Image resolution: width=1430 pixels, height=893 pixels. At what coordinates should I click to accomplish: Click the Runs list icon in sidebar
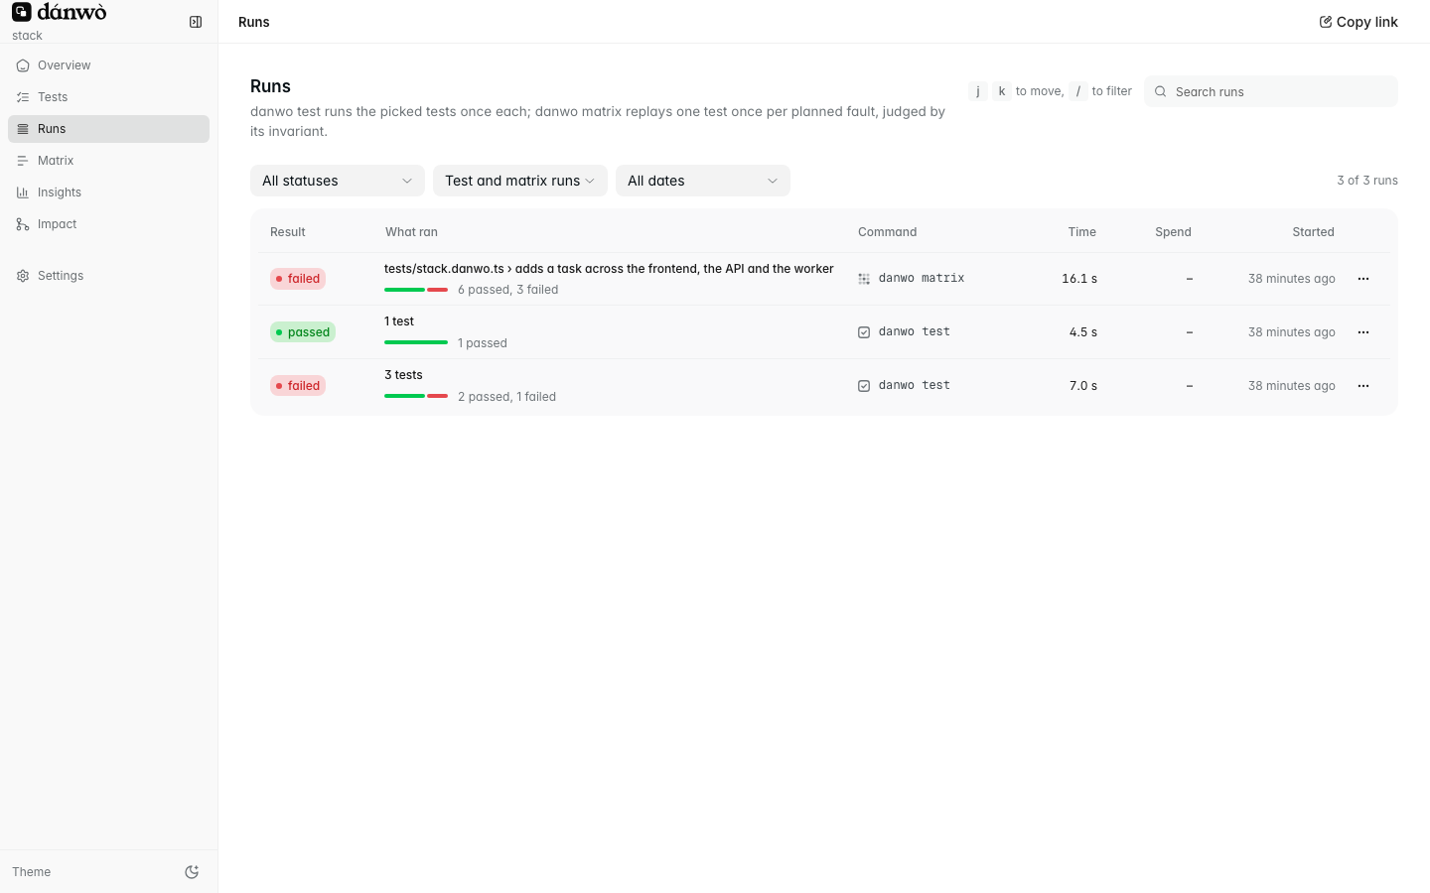pyautogui.click(x=23, y=129)
